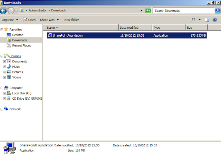Expand CD Drive (D:) GRMSXE

click(x=4, y=99)
